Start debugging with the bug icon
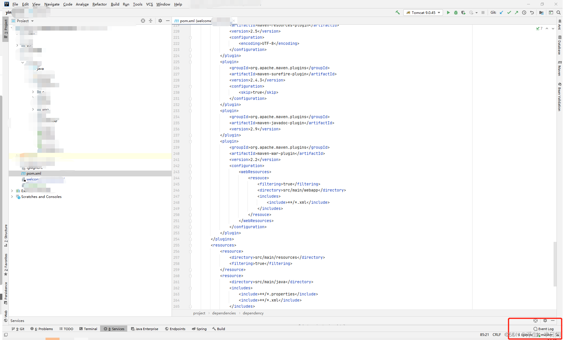Screen dimensions: 565x340 pos(456,13)
